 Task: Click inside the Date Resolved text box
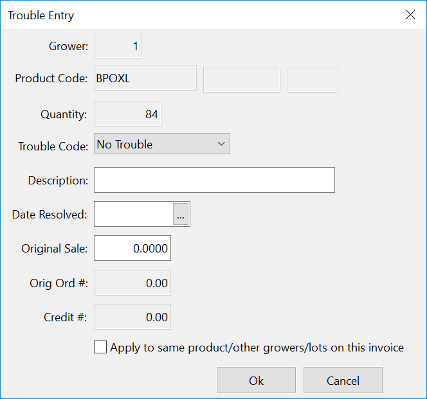(x=134, y=215)
